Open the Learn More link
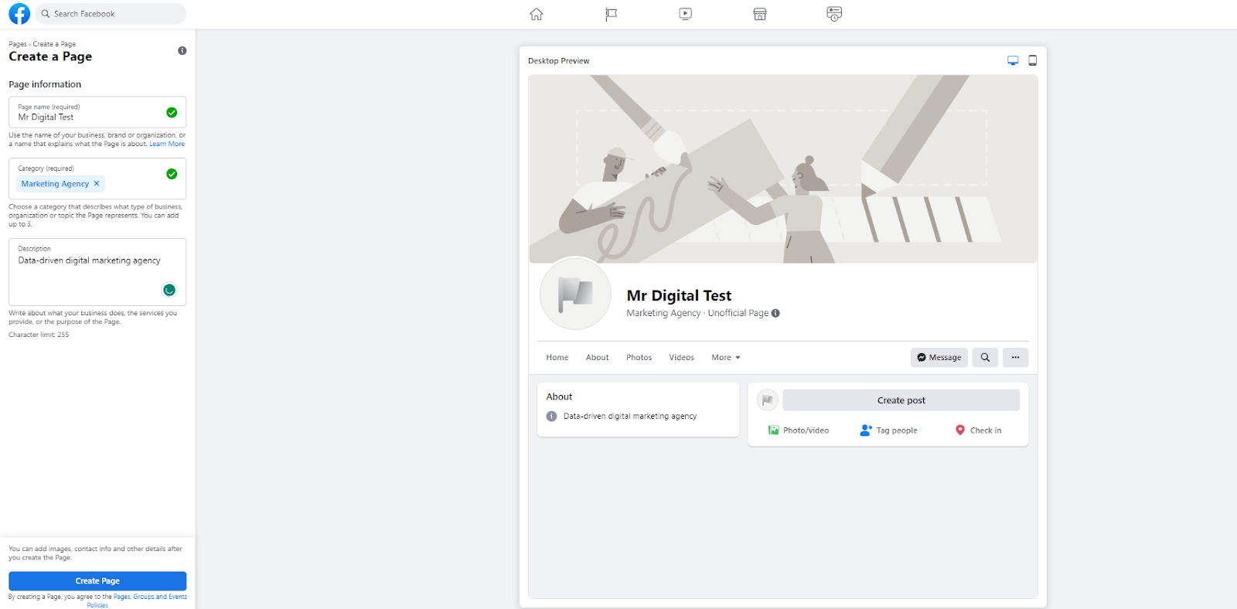The image size is (1237, 609). [167, 145]
